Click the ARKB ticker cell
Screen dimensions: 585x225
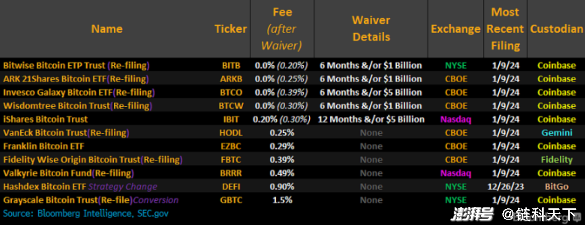231,79
